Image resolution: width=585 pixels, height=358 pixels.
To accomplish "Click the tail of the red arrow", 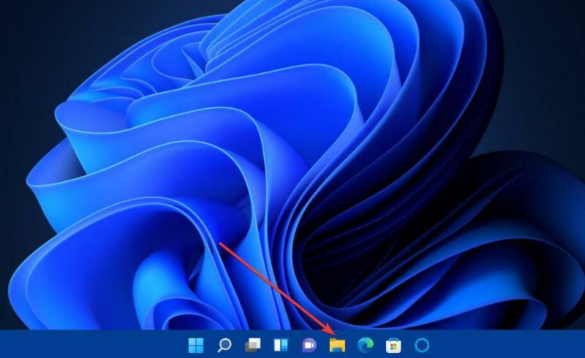I will coord(221,243).
